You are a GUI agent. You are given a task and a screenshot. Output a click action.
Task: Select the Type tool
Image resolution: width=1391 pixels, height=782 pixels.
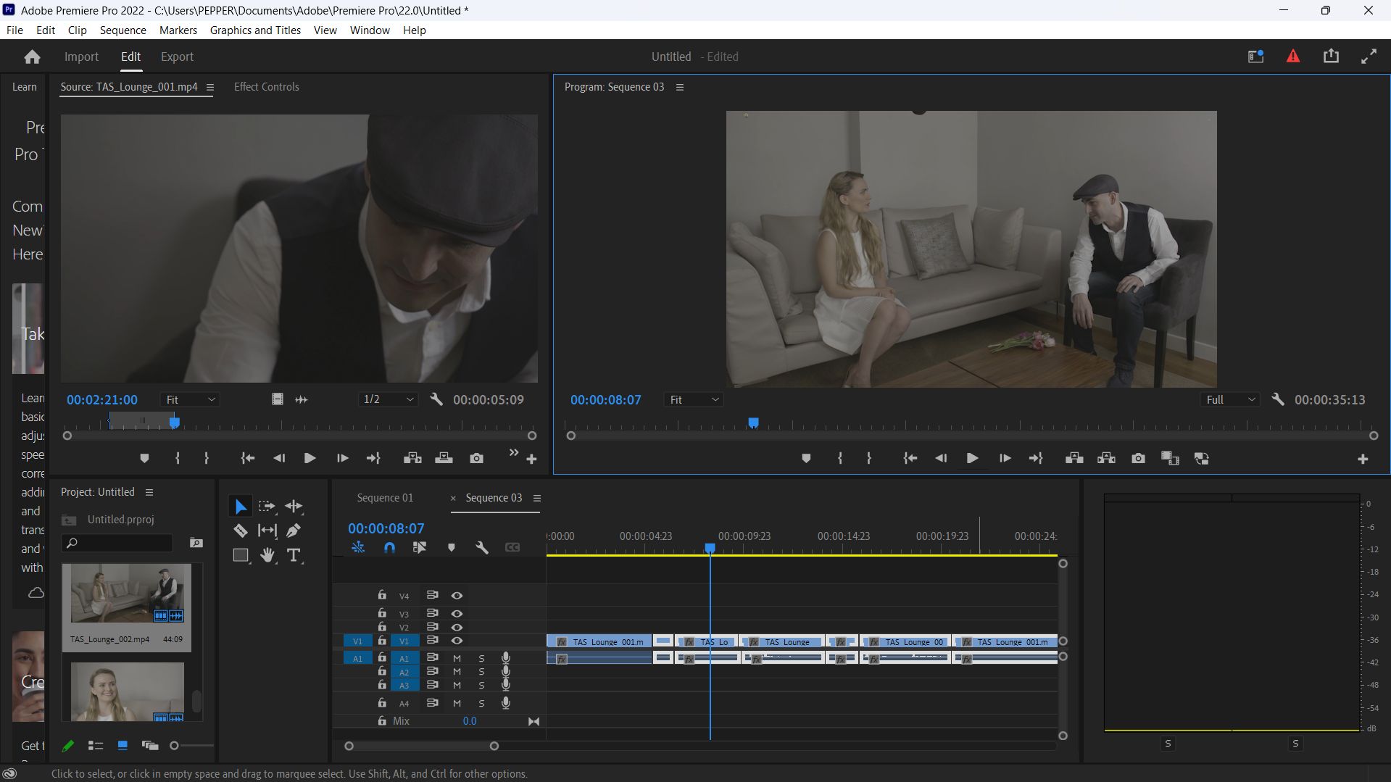coord(294,555)
